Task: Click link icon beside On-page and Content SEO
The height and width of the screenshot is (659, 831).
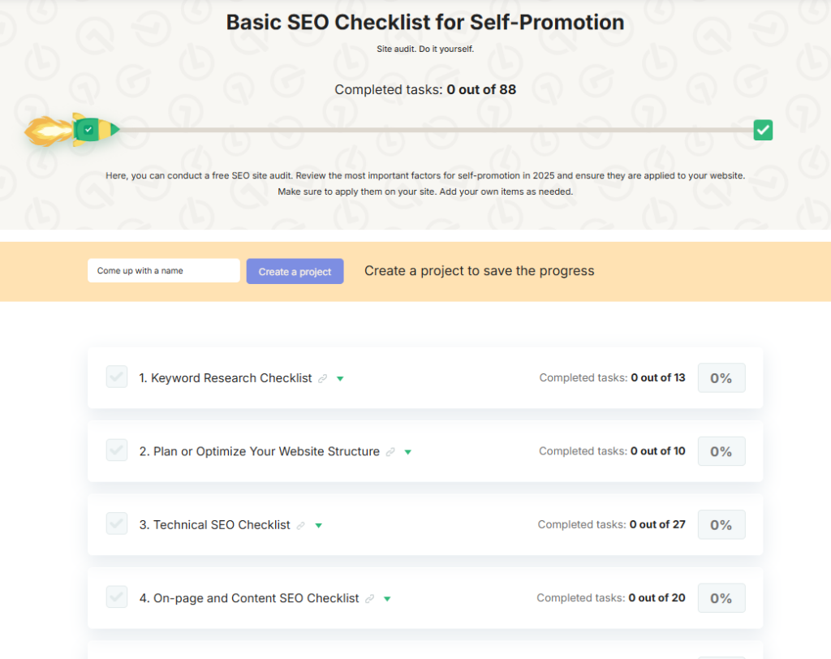Action: (370, 599)
